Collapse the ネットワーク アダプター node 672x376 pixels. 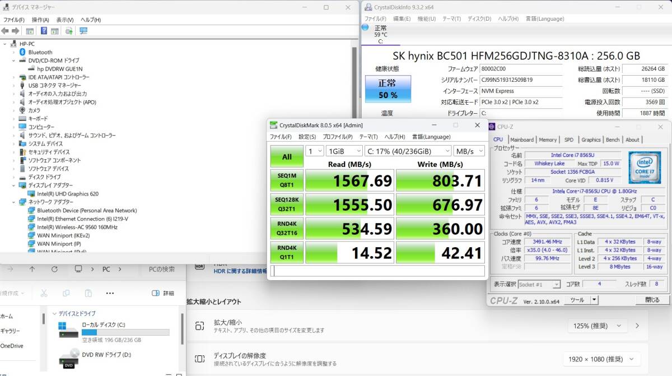click(14, 202)
